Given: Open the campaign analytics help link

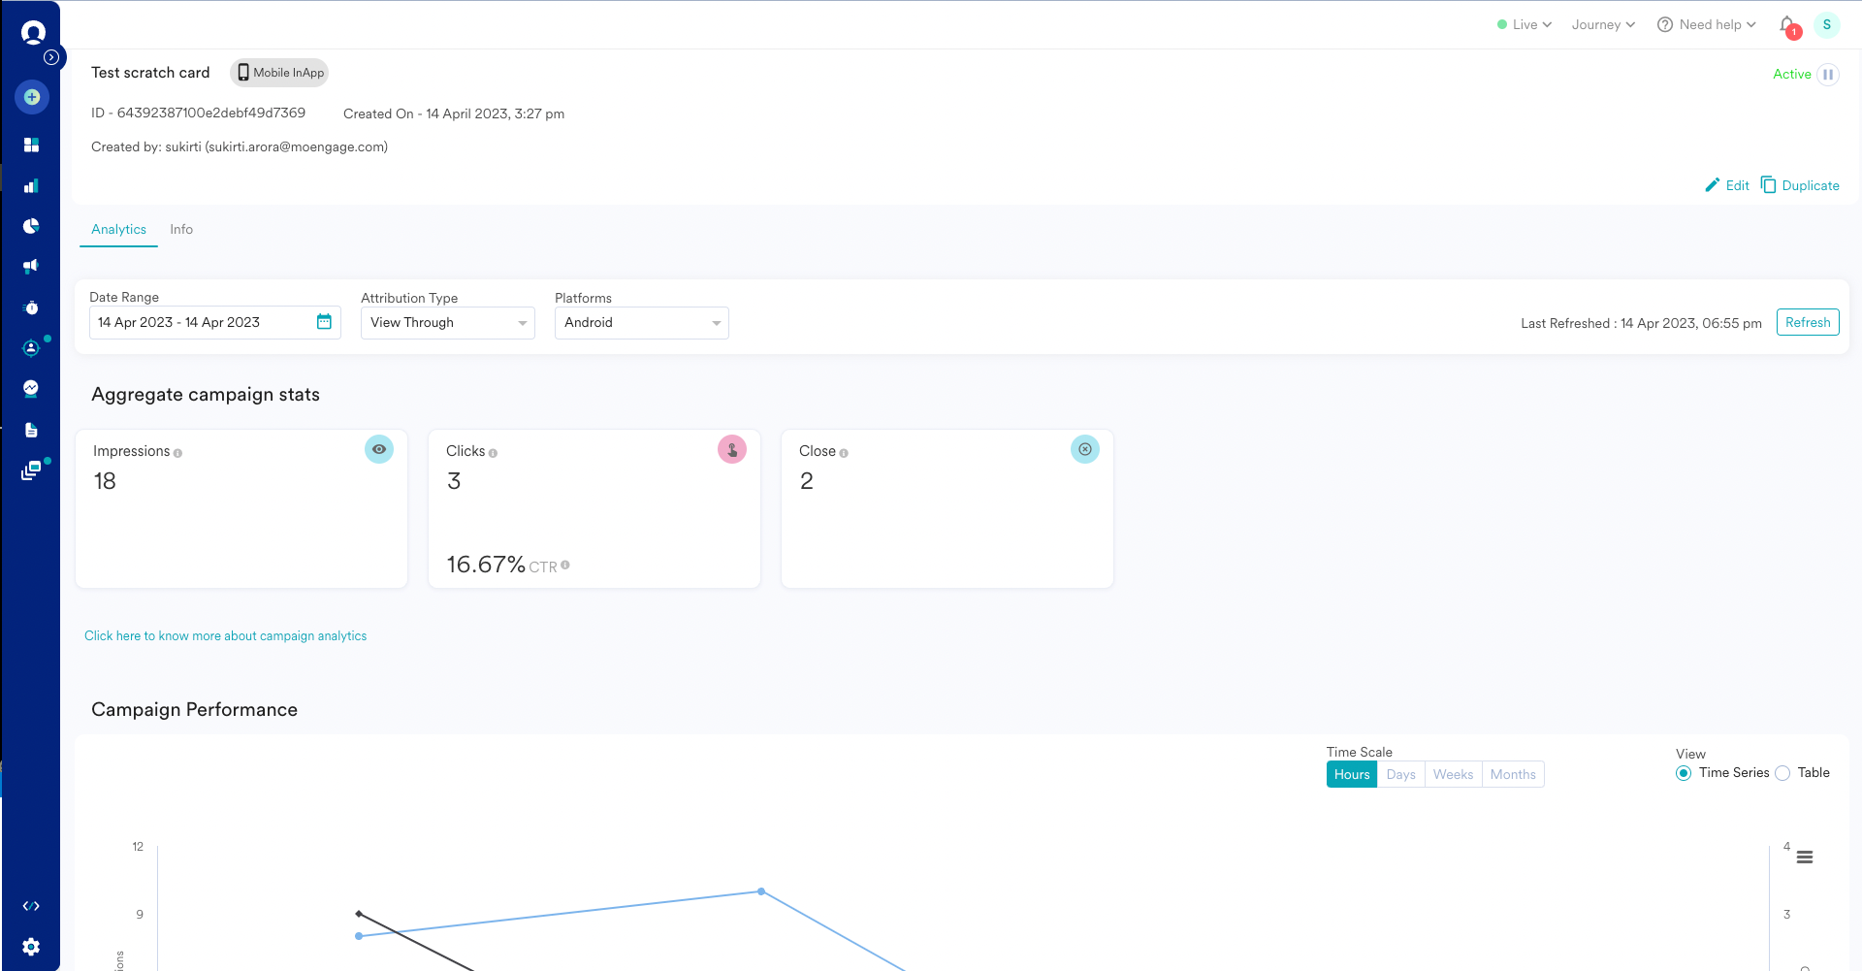Looking at the screenshot, I should (x=225, y=636).
